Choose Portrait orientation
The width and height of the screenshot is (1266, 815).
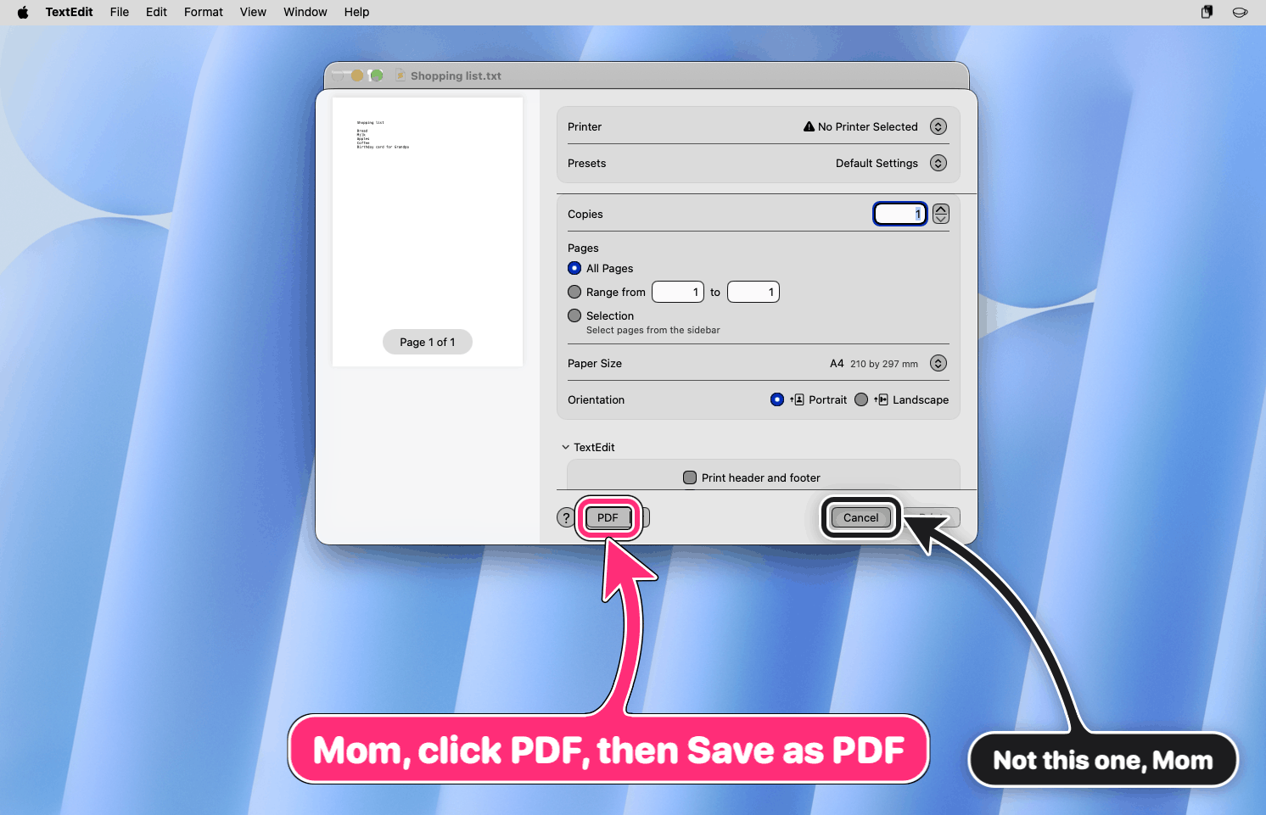[x=777, y=399]
